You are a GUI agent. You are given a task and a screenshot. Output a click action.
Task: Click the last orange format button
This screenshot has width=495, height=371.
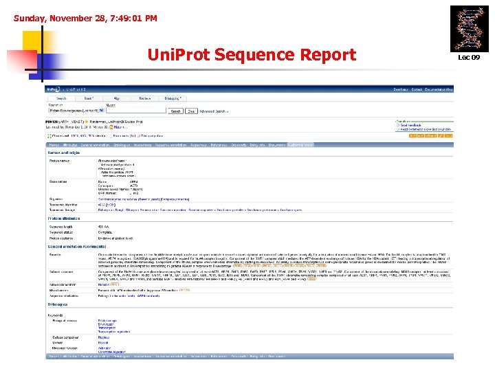pos(448,136)
